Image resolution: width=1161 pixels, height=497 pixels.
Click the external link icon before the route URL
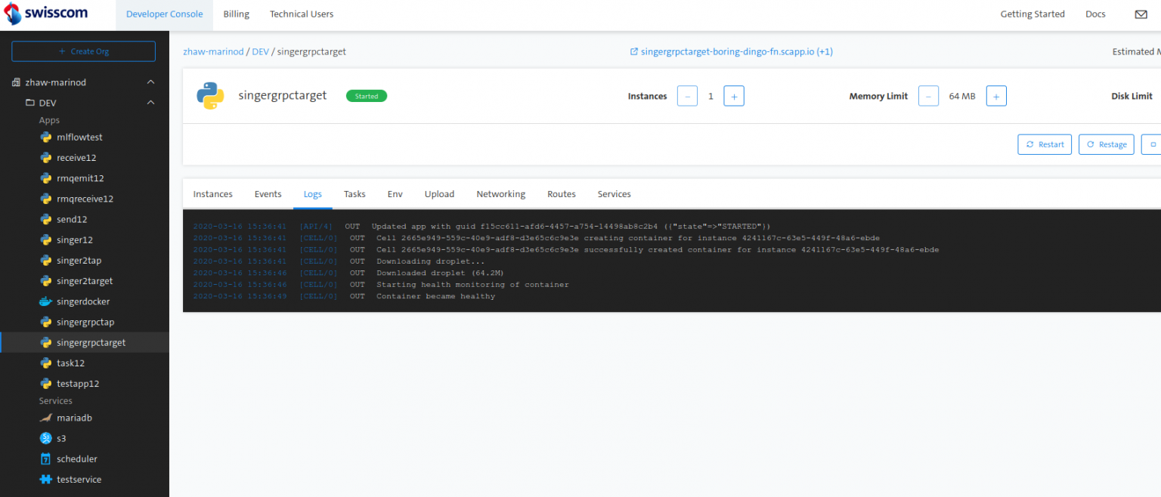point(633,51)
